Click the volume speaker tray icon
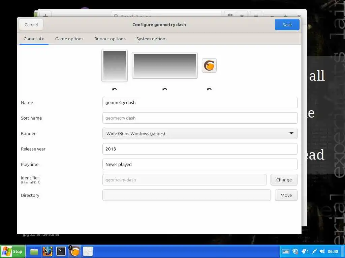The width and height of the screenshot is (345, 258). (x=322, y=251)
